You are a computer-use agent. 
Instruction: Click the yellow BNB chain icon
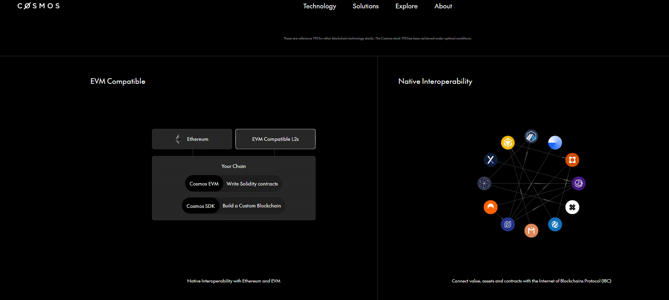click(x=507, y=142)
